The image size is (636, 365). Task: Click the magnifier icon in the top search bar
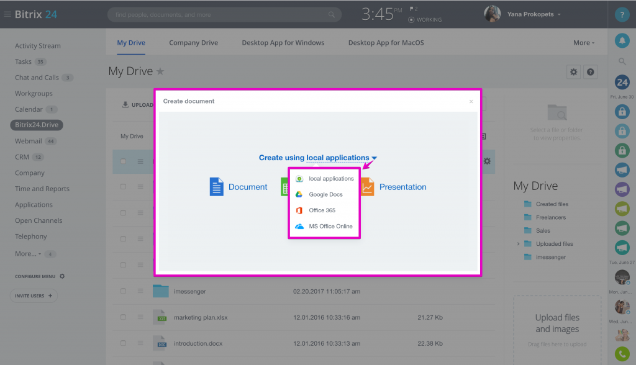332,15
